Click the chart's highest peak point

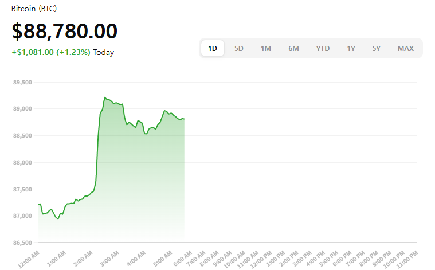click(105, 97)
